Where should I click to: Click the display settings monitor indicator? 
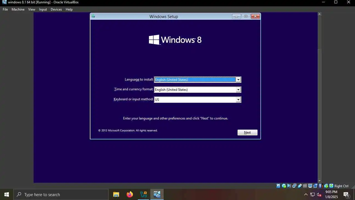tap(310, 186)
